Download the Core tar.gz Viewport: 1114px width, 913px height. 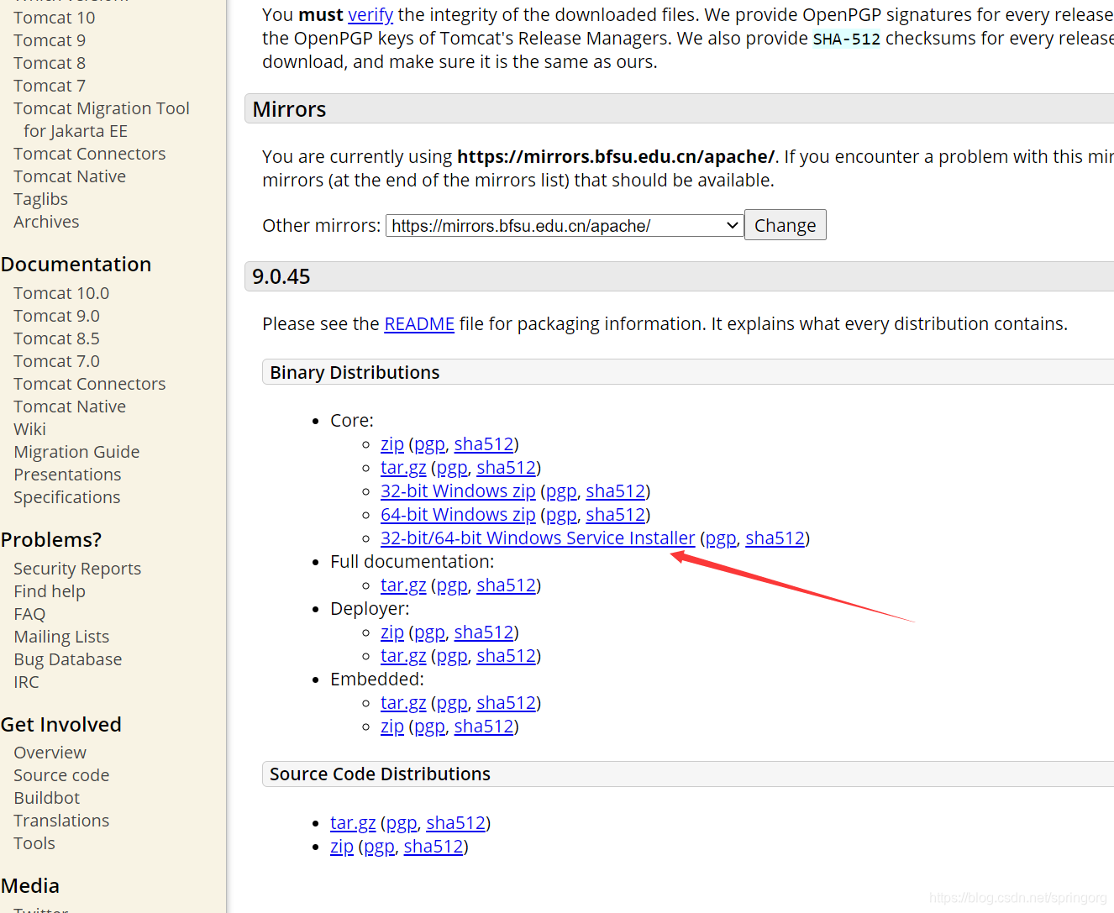[403, 468]
